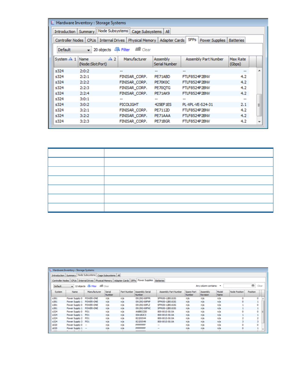Select the PICOLIGHT manufacturer cell
This screenshot has width=291, height=387.
129,105
